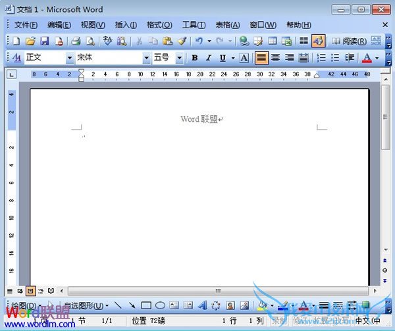
Task: Insert a picture from file
Action: pos(244,305)
